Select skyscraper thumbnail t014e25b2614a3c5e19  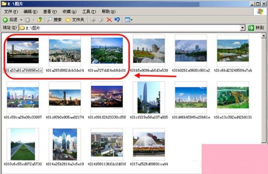pyautogui.click(x=65, y=144)
